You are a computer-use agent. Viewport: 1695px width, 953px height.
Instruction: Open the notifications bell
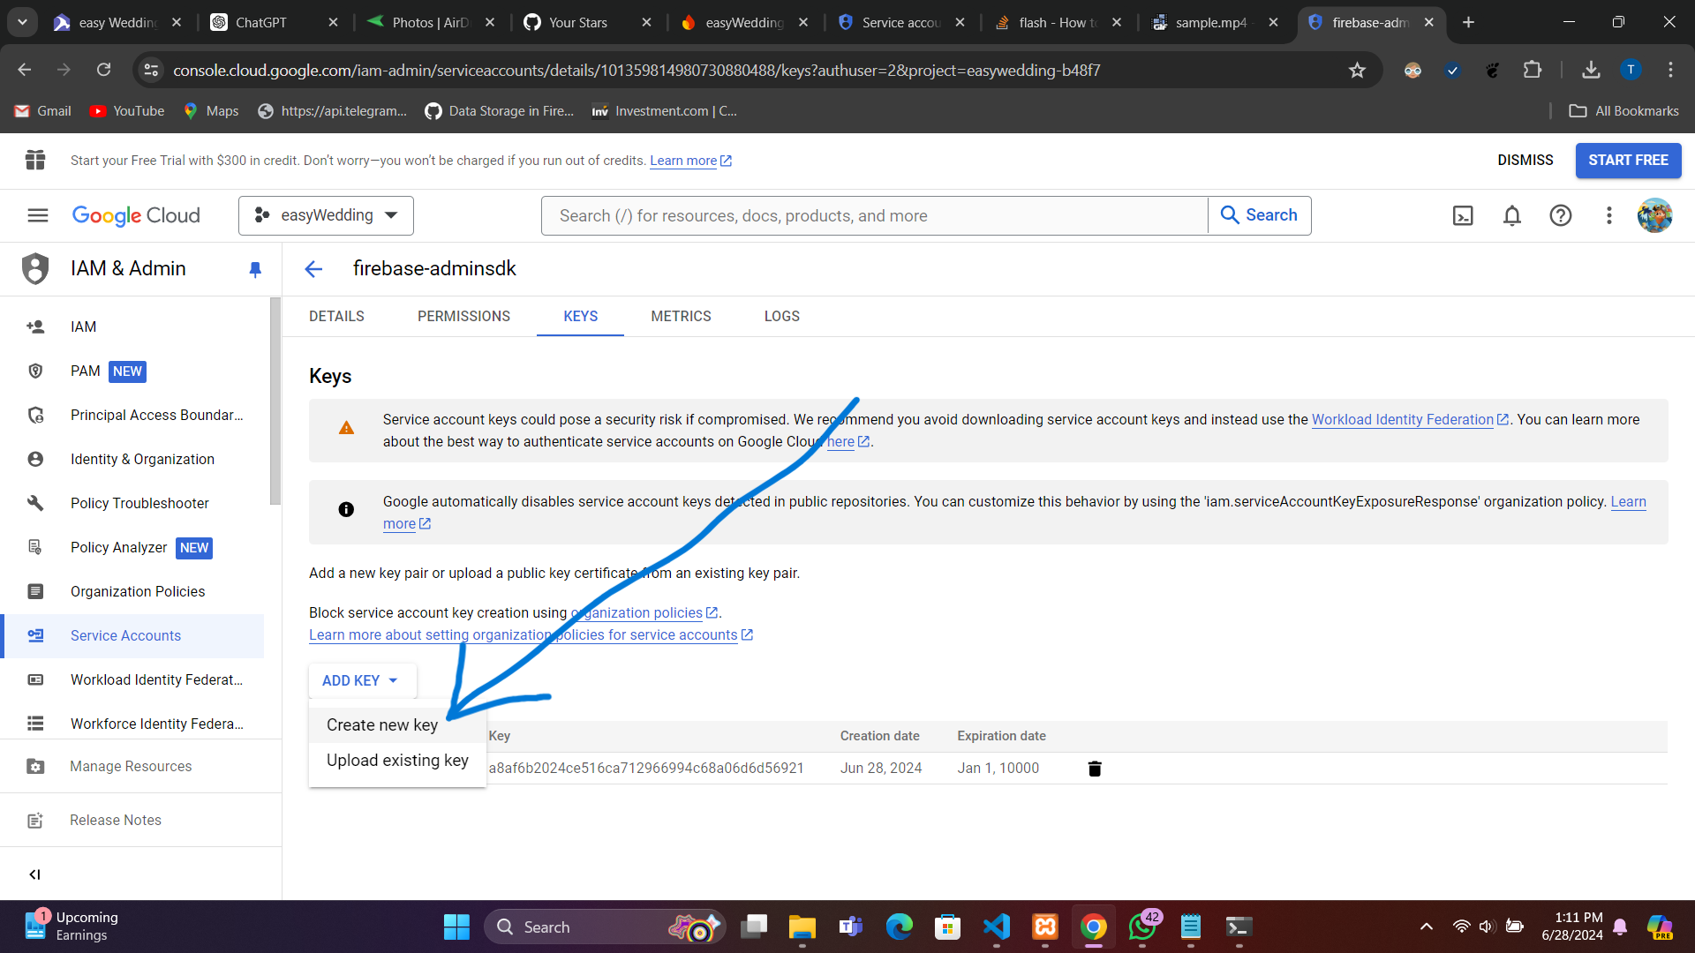coord(1512,215)
